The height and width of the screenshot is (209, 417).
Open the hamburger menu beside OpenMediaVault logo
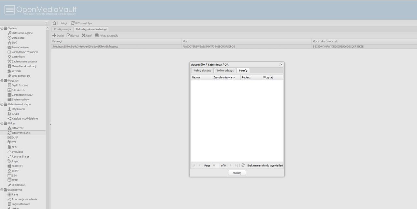(x=9, y=10)
